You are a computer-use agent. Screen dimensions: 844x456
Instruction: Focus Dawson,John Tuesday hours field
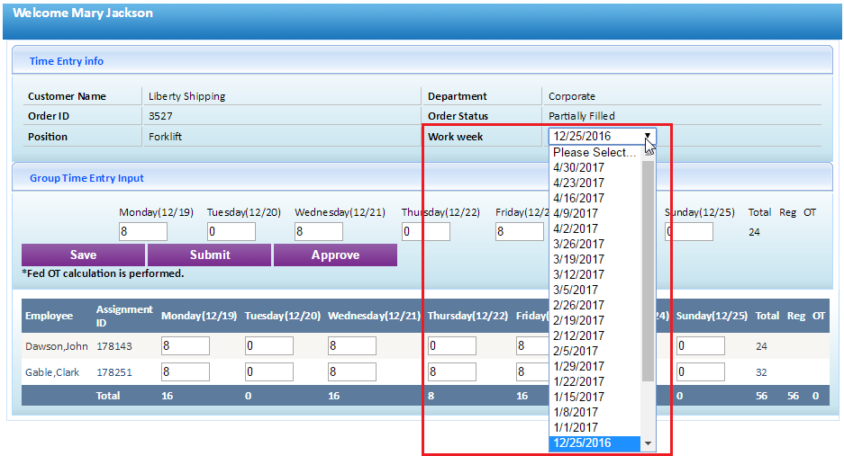tap(269, 345)
